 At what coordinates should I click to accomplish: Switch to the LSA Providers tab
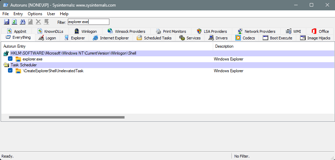point(211,31)
